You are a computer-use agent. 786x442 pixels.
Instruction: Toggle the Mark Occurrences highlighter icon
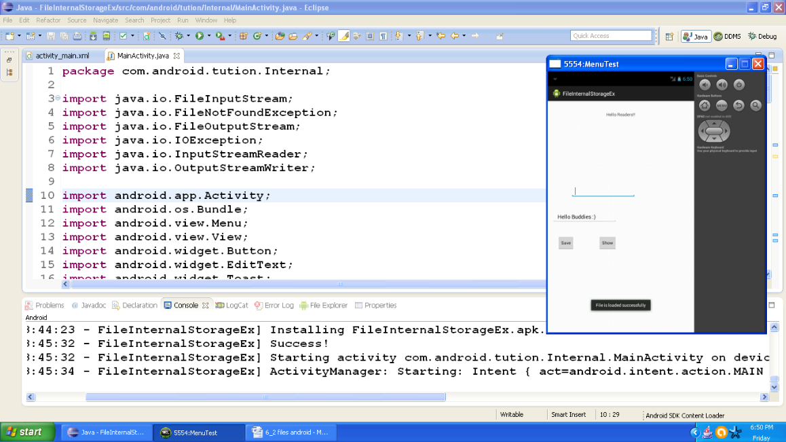click(x=344, y=36)
